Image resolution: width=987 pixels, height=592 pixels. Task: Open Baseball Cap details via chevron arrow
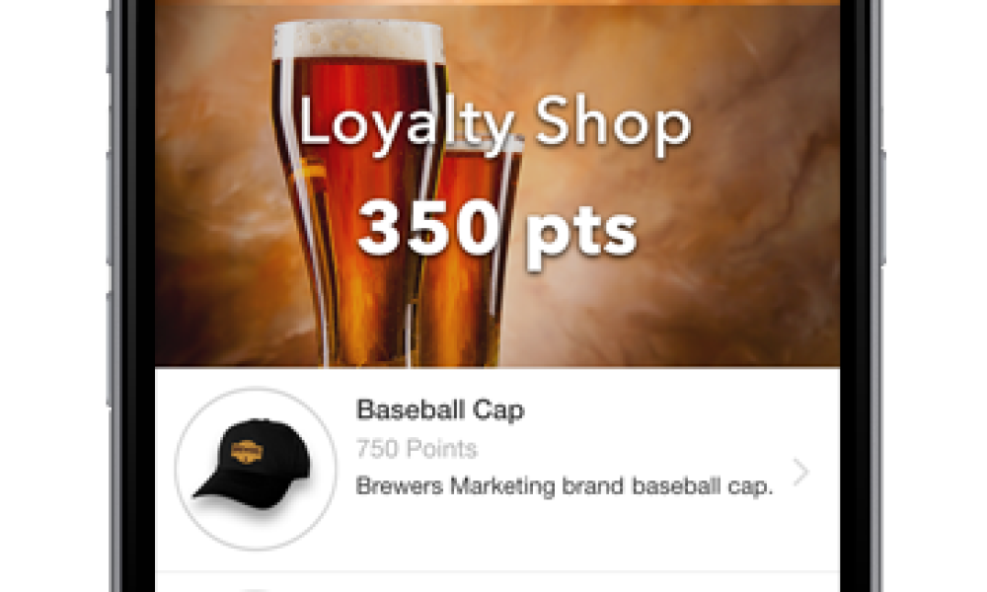point(800,473)
